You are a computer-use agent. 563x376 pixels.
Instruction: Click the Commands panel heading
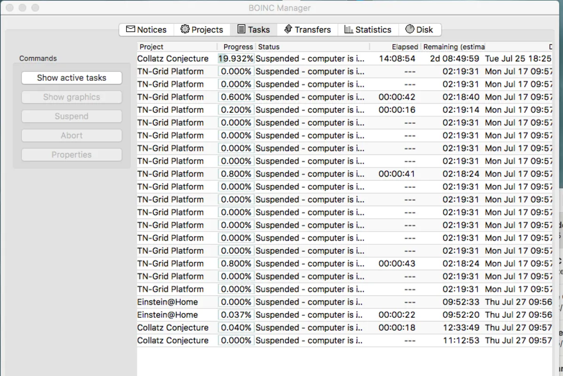38,59
